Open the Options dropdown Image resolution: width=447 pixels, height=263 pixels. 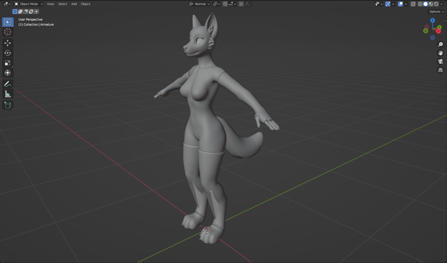point(436,12)
